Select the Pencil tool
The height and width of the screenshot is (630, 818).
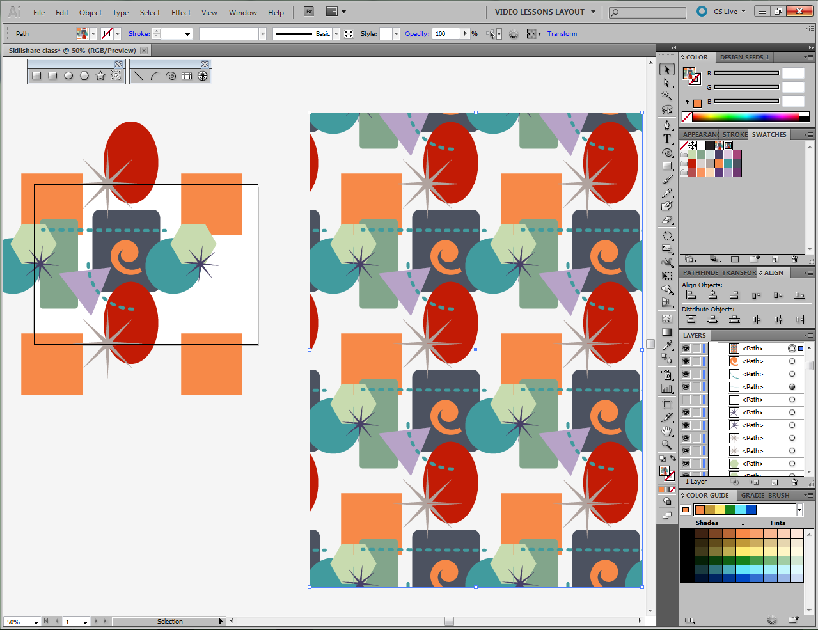[667, 193]
